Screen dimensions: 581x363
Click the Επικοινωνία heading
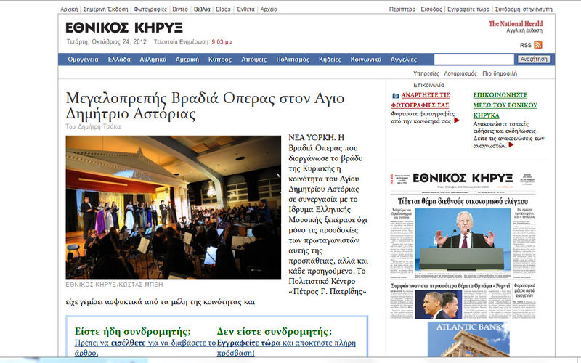428,85
